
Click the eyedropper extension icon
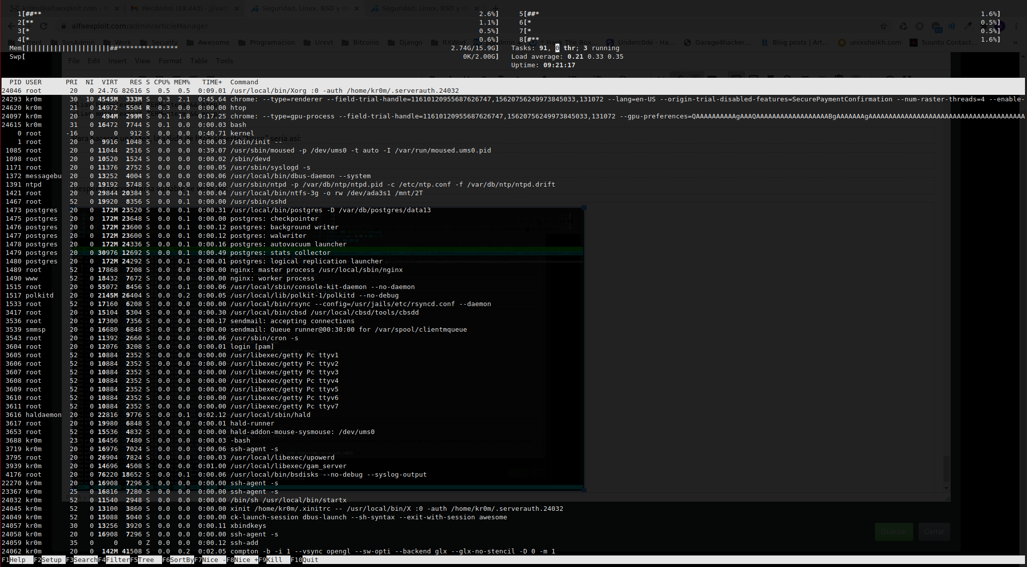pyautogui.click(x=968, y=26)
